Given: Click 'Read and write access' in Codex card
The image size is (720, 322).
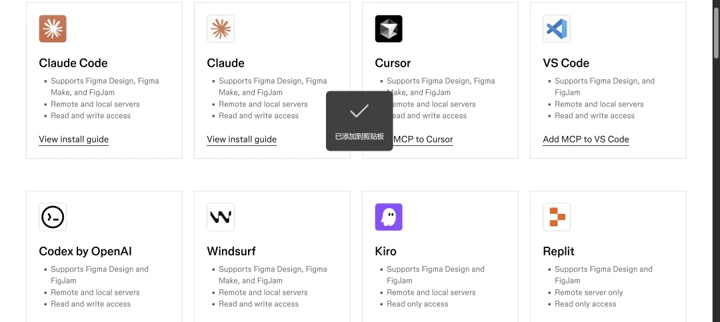Looking at the screenshot, I should point(91,303).
